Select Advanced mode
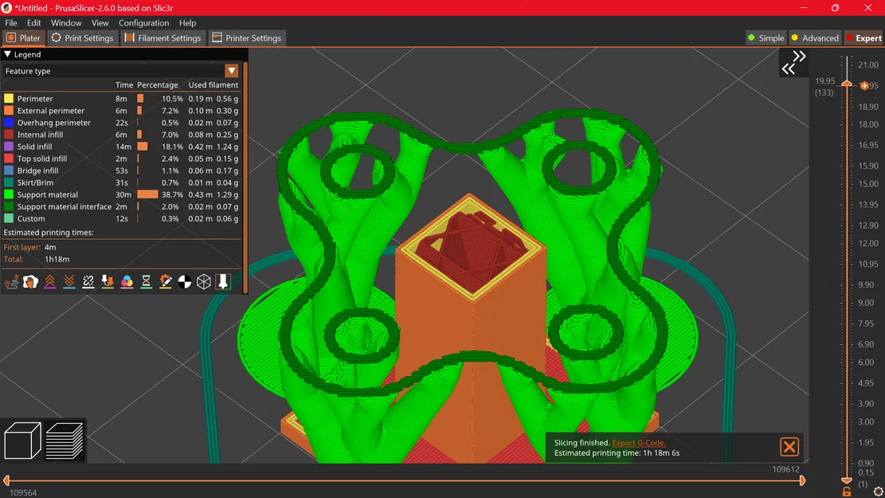The height and width of the screenshot is (498, 885). click(815, 37)
